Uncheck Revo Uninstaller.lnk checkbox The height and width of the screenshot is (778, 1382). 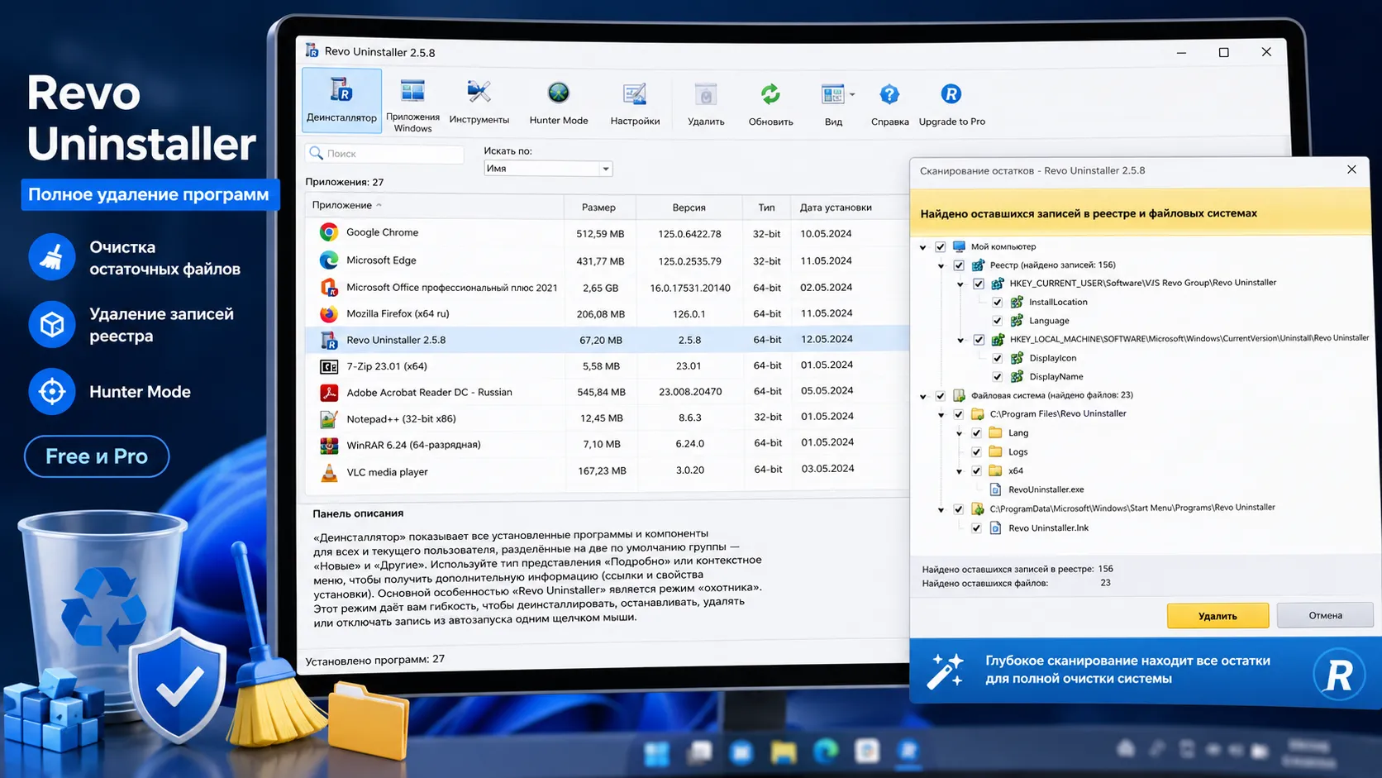[976, 527]
